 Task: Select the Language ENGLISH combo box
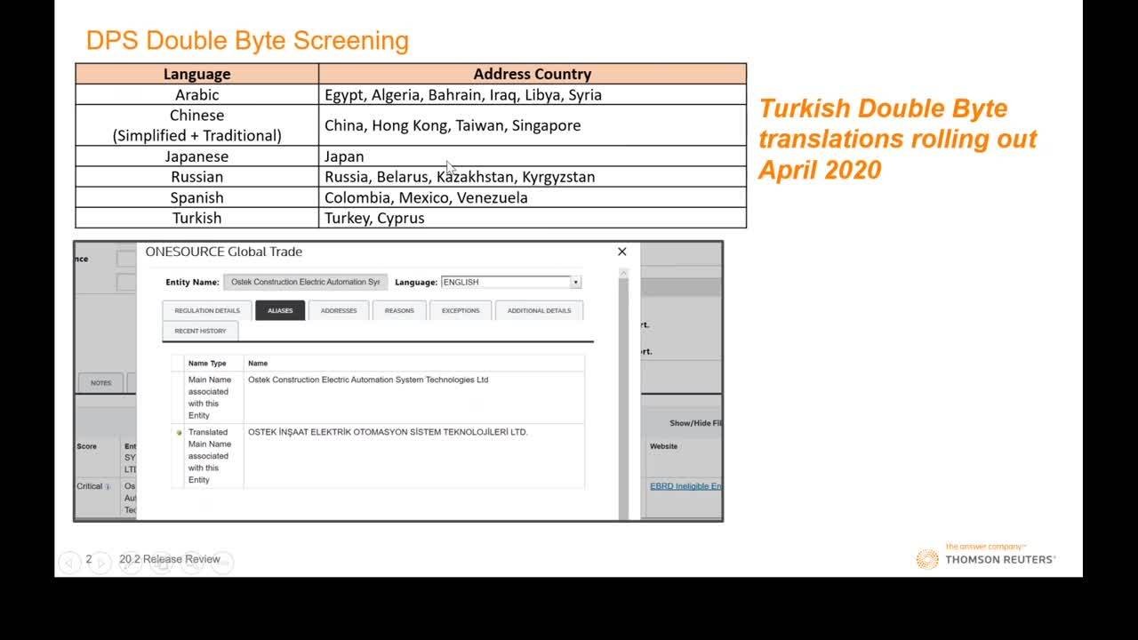point(504,283)
